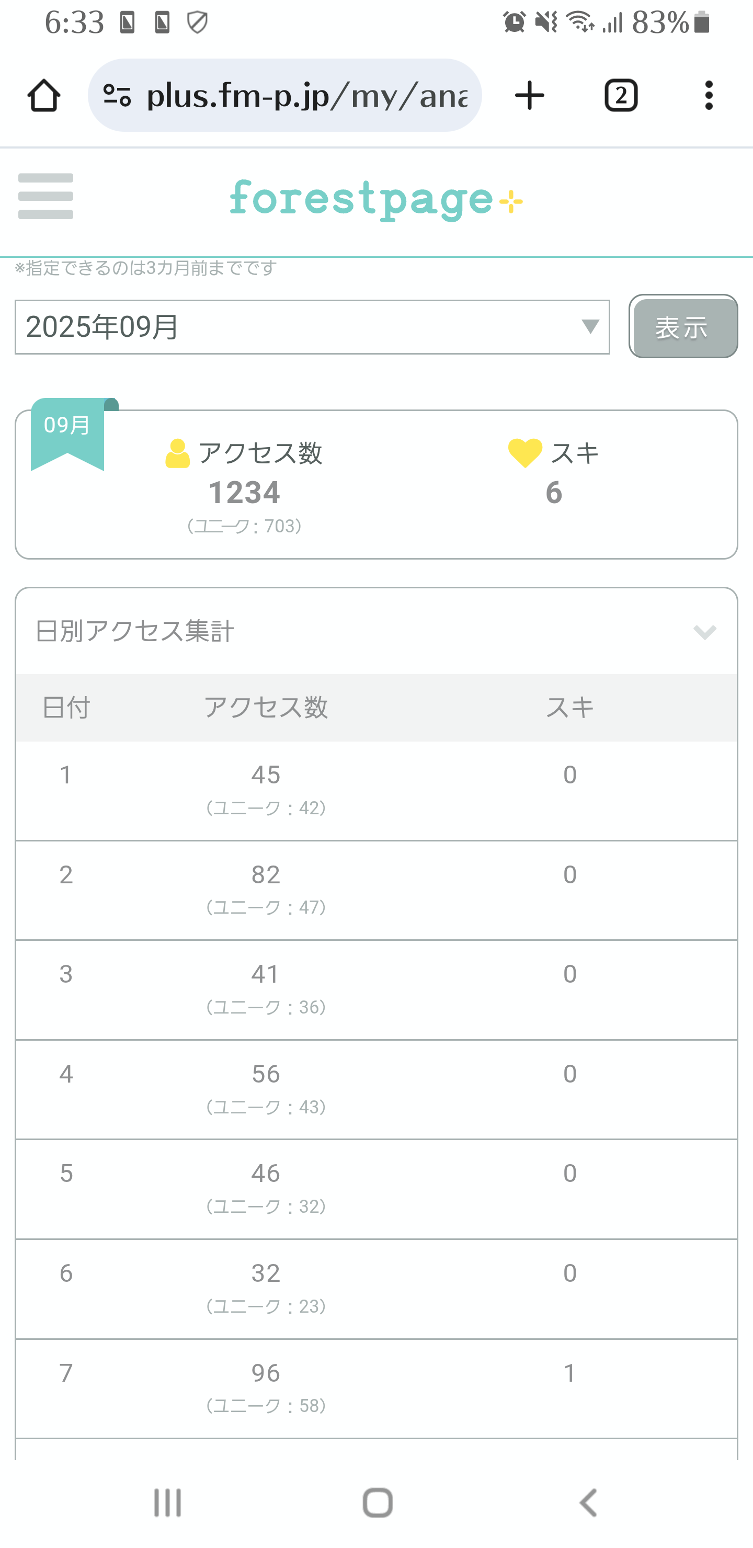Tap the Android home navigation button
The height and width of the screenshot is (1548, 753).
(378, 1503)
